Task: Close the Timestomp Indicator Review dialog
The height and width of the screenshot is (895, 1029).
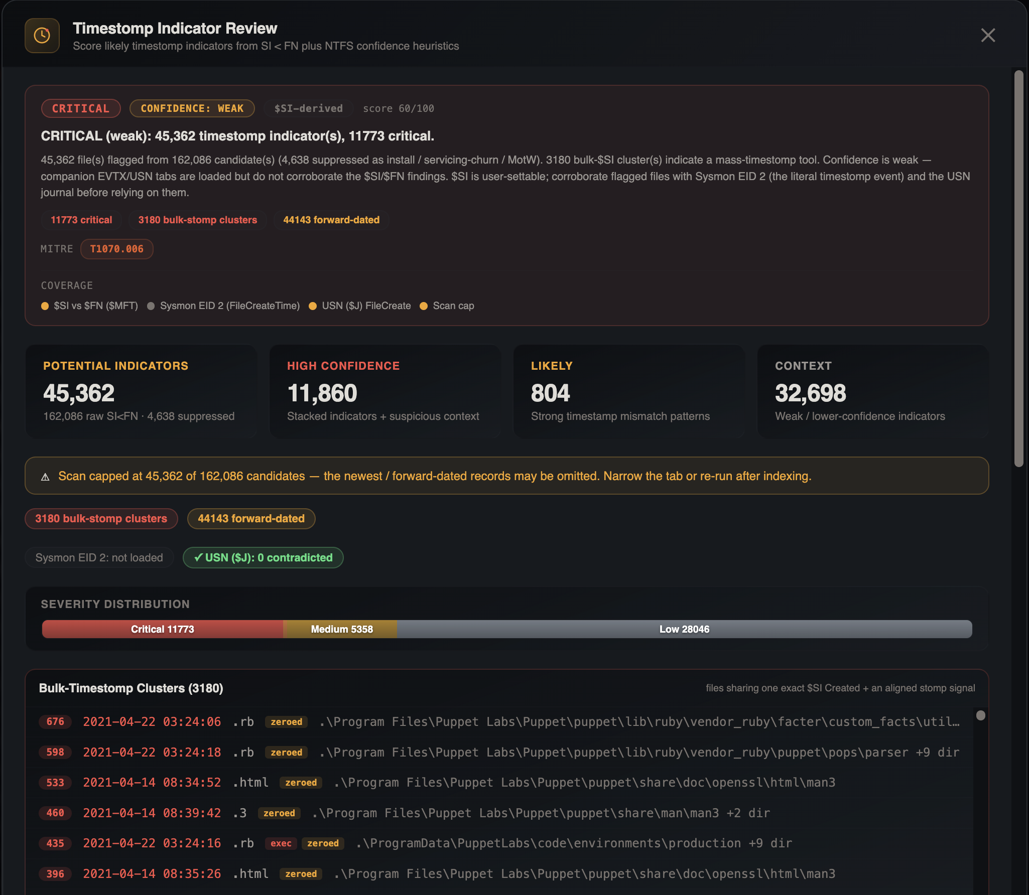Action: click(988, 35)
